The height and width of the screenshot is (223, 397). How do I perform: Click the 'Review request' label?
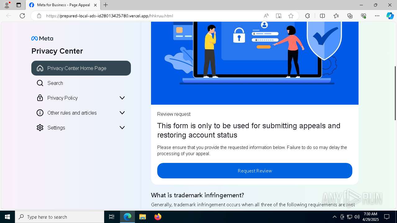tap(174, 114)
